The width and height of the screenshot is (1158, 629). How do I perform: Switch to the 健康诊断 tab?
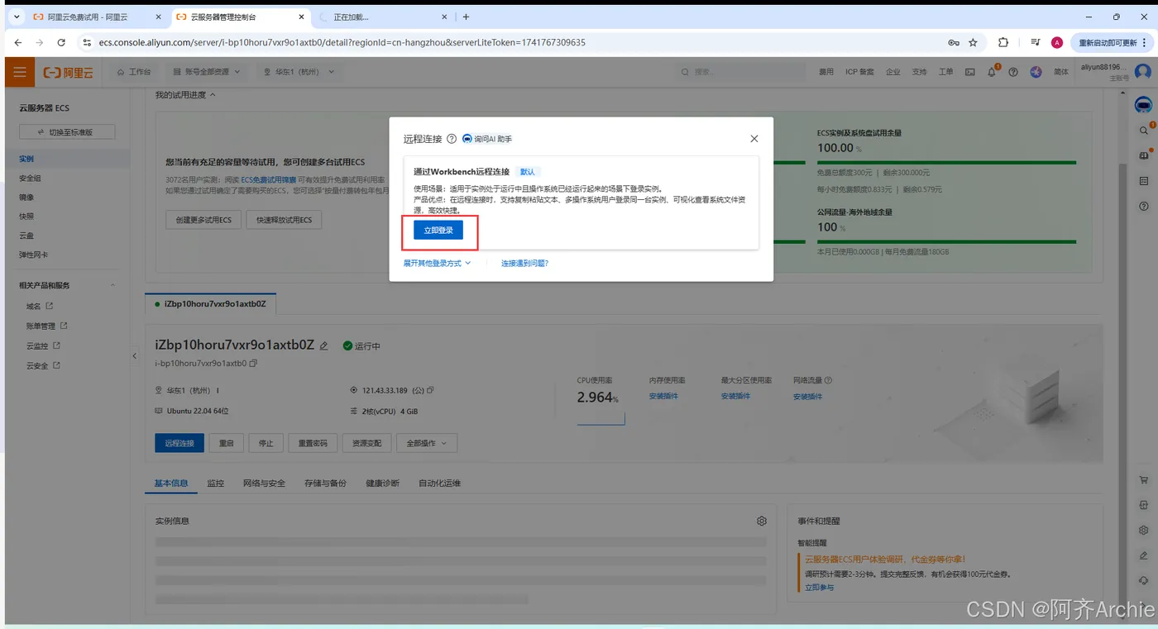click(382, 483)
